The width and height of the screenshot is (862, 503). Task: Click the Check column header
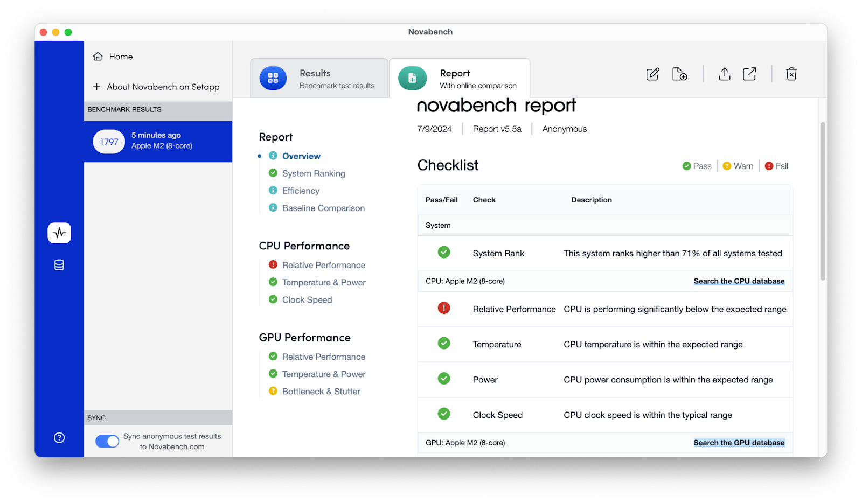coord(484,200)
